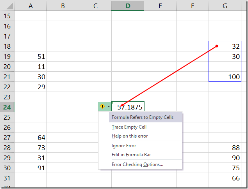Click cell G18 with value 32
This screenshot has height=189, width=248.
point(225,46)
